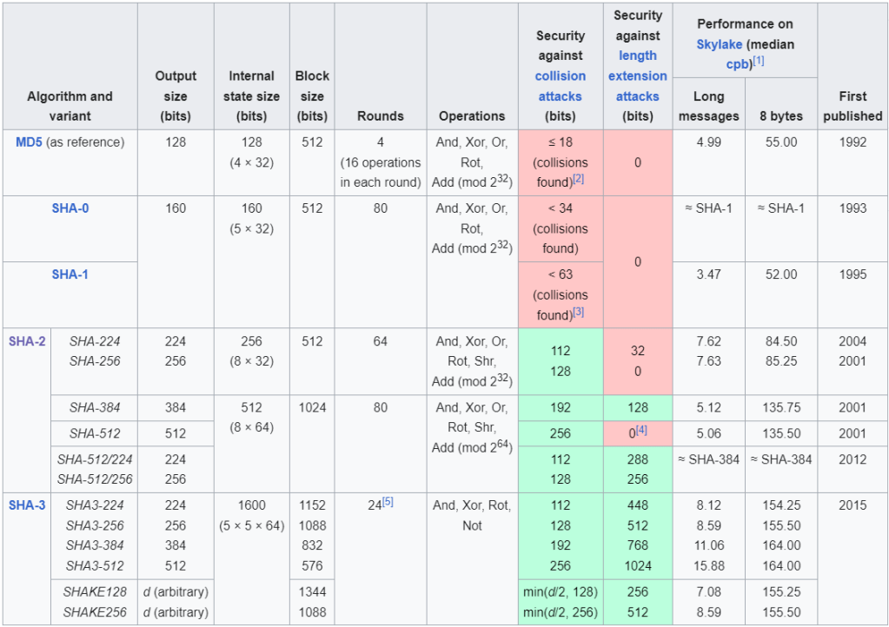The image size is (889, 627).
Task: Follow the SHA-2 family link
Action: point(27,341)
